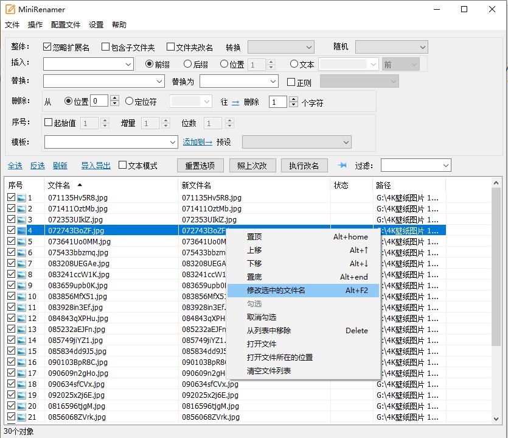Open the 替换为 dropdown list
Viewport: 508px width, 438px height.
274,82
